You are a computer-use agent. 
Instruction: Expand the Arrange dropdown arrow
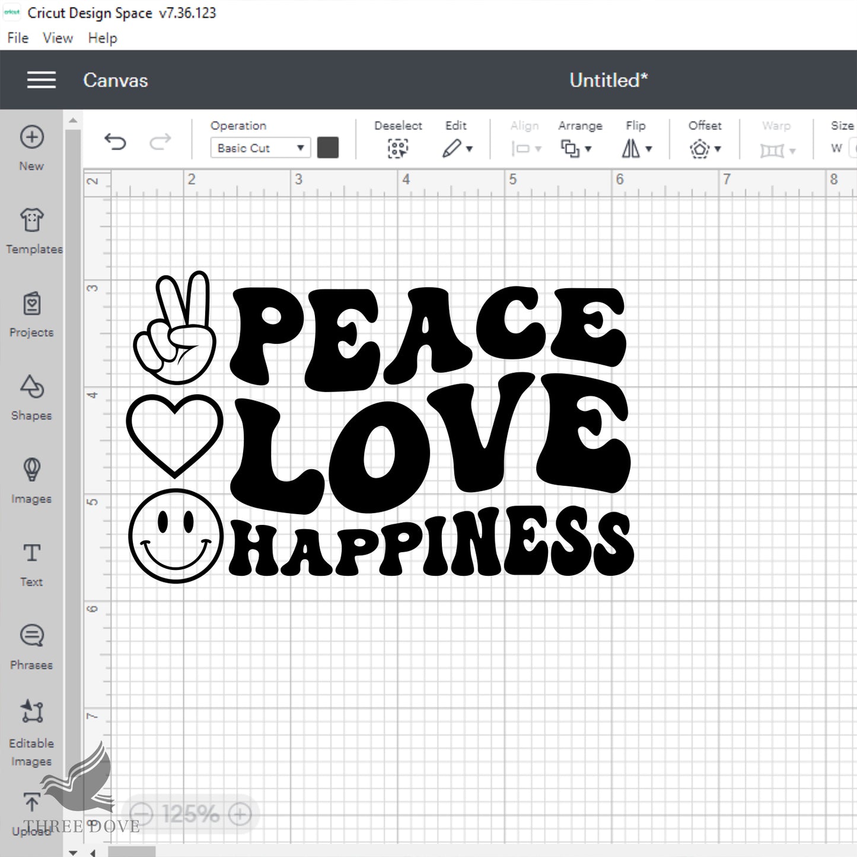tap(588, 149)
